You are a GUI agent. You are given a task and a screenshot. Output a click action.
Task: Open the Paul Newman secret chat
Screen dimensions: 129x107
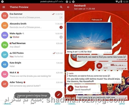pos(32,45)
